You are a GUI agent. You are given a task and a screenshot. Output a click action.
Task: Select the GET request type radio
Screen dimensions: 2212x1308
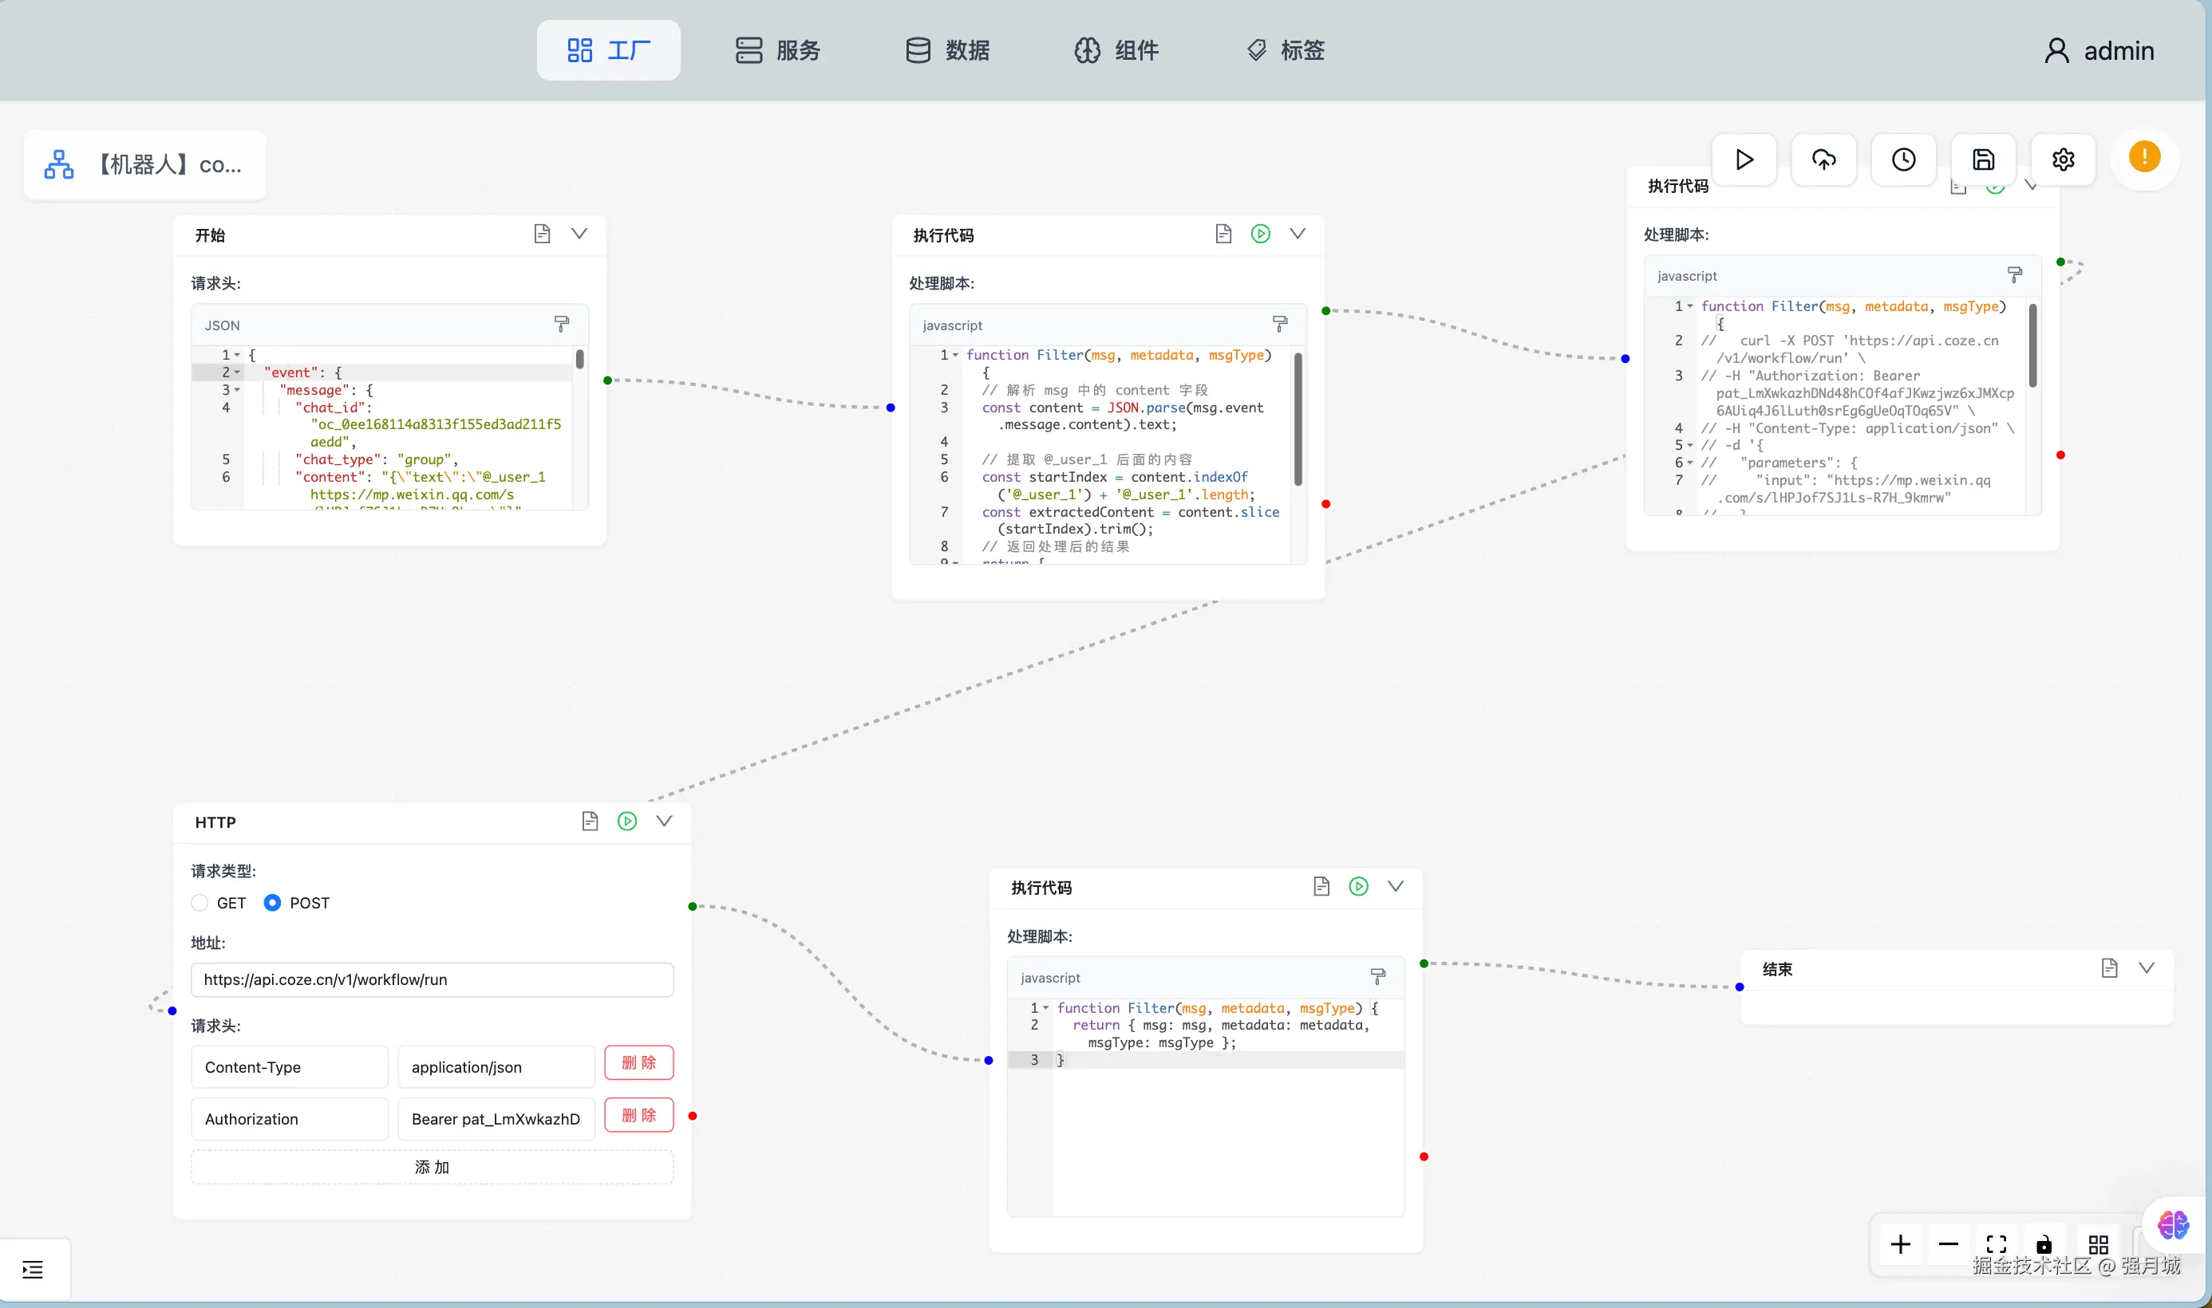pyautogui.click(x=200, y=903)
